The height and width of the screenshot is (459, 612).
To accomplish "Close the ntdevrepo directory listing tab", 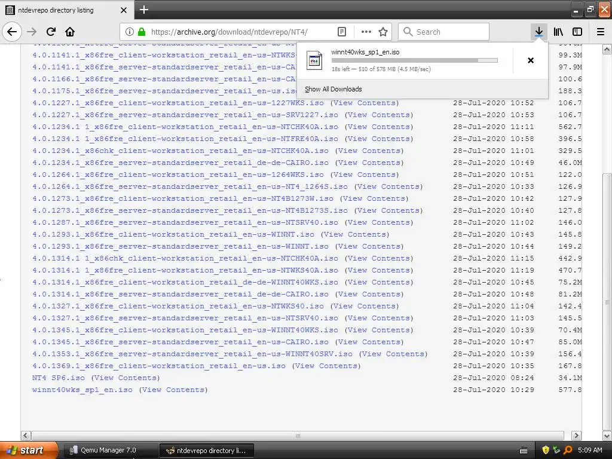I will tap(124, 10).
